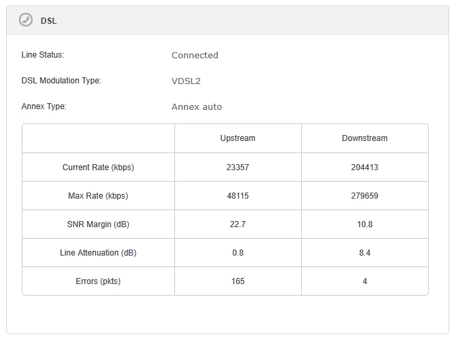Select the Line Status label

point(43,55)
